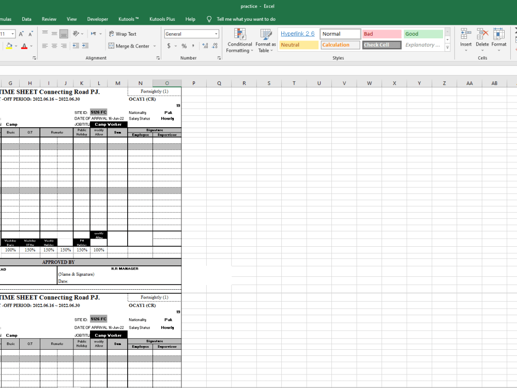
Task: Open the fill color dropdown arrow
Action: (x=16, y=46)
